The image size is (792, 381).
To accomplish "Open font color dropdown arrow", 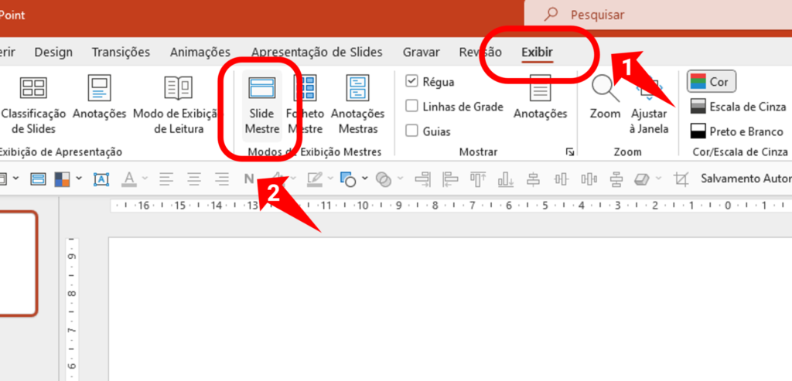I will click(x=145, y=179).
